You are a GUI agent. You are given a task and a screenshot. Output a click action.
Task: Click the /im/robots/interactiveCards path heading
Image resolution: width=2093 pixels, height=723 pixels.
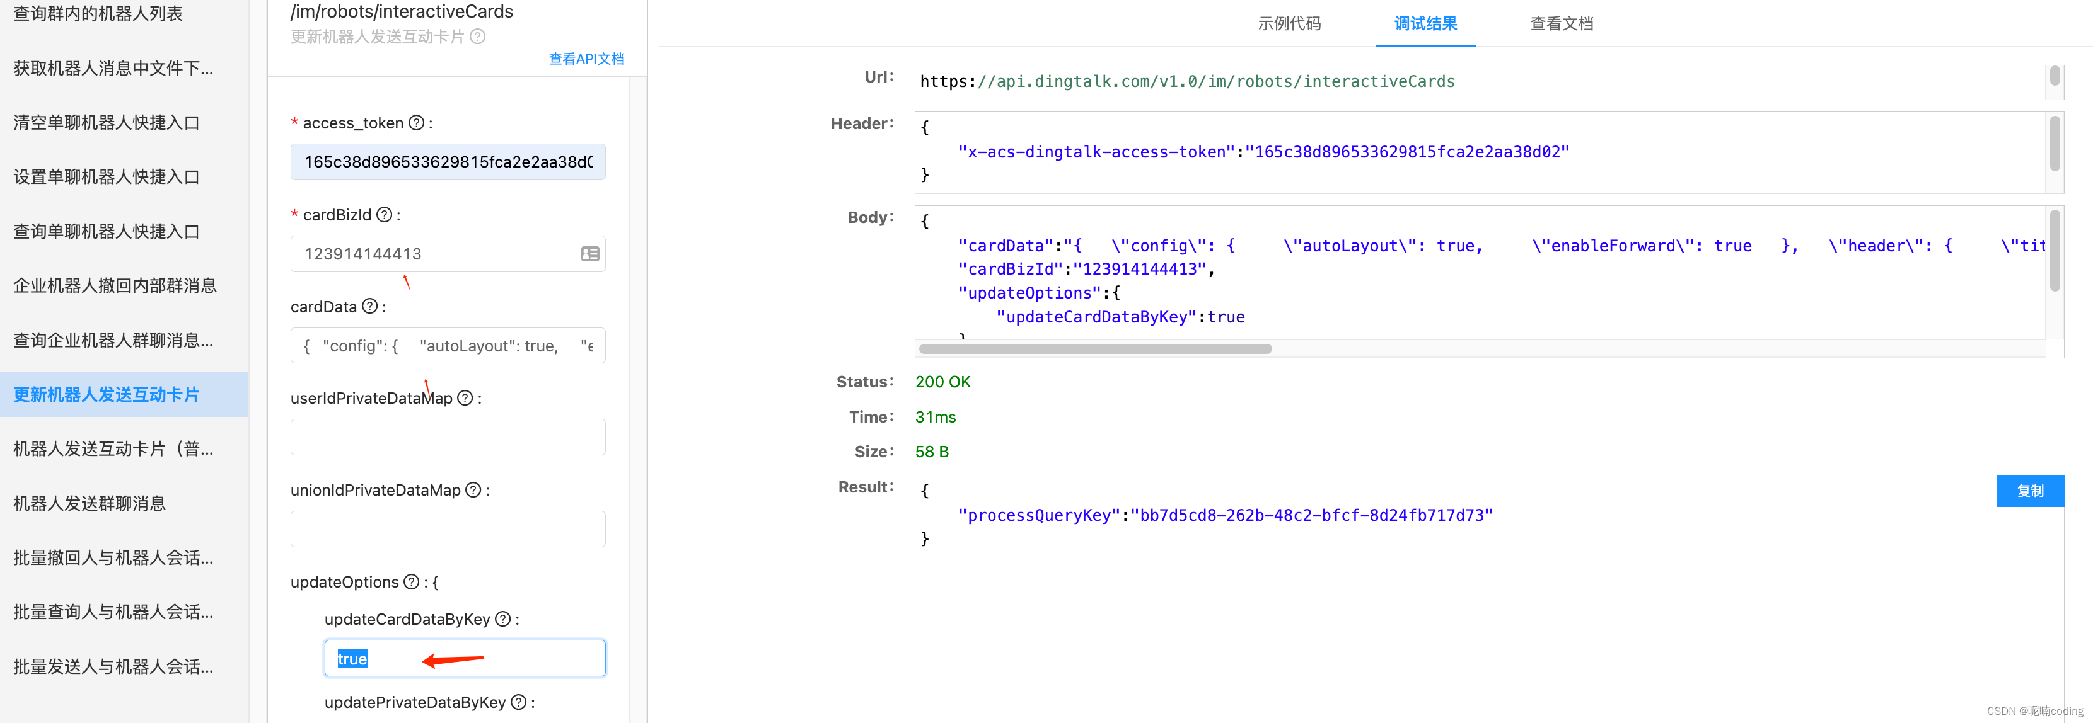[x=402, y=11]
